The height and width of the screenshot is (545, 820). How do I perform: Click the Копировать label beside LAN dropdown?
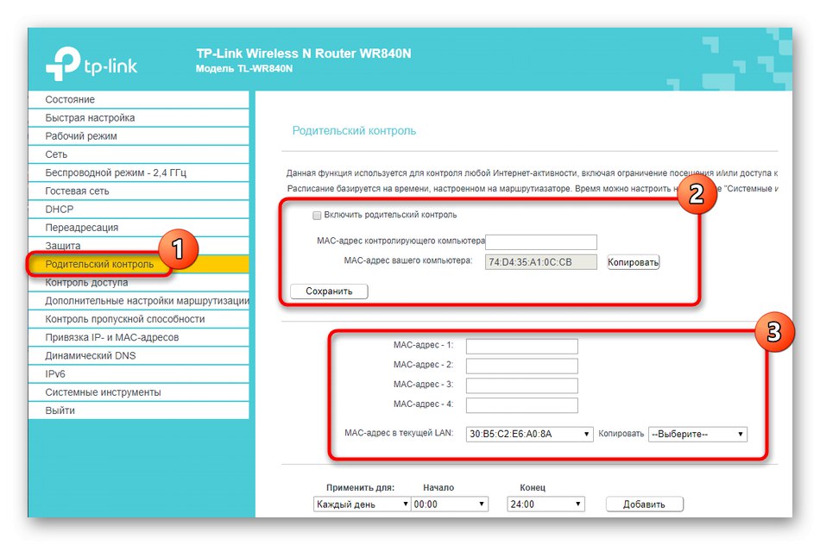pos(621,434)
